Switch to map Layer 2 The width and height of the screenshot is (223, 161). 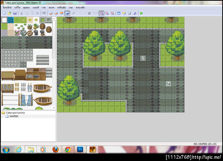pyautogui.click(x=56, y=13)
